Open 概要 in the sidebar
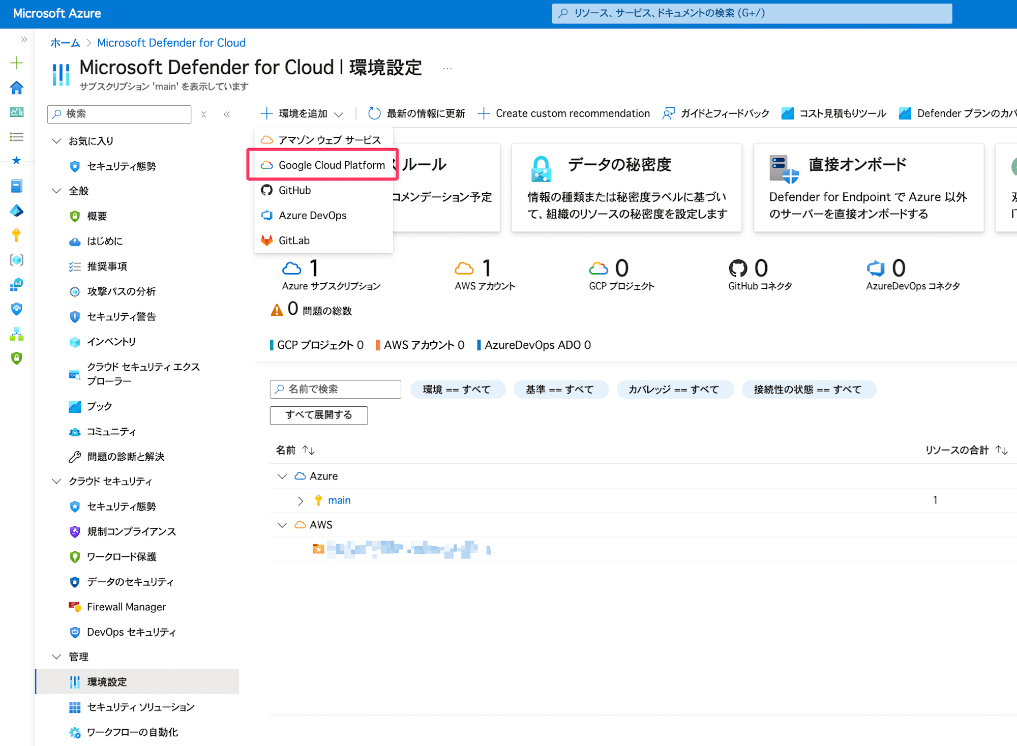 [x=97, y=216]
